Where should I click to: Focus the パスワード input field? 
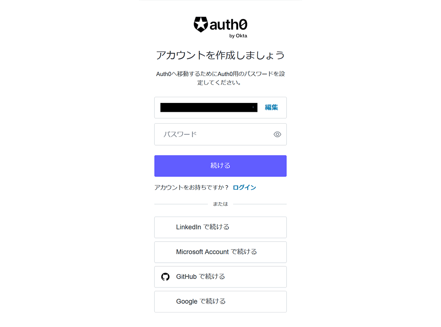pyautogui.click(x=220, y=134)
